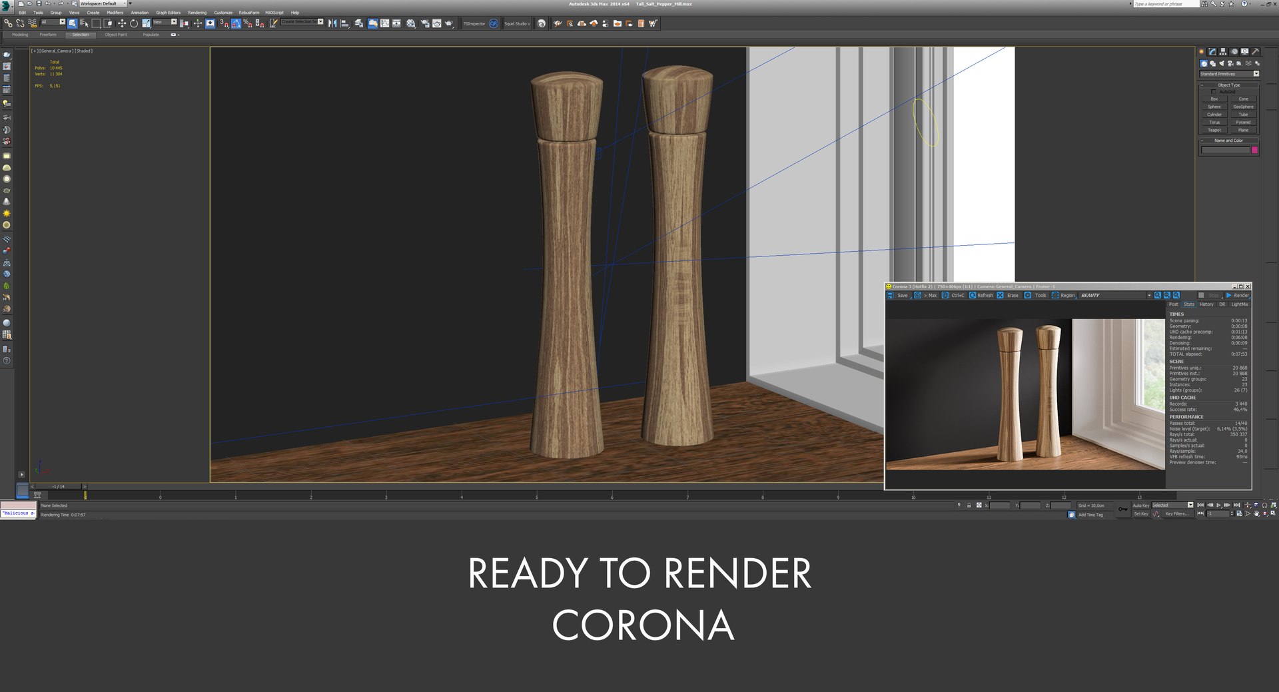
Task: Switch to the Object Paint ribbon tab
Action: pos(116,35)
